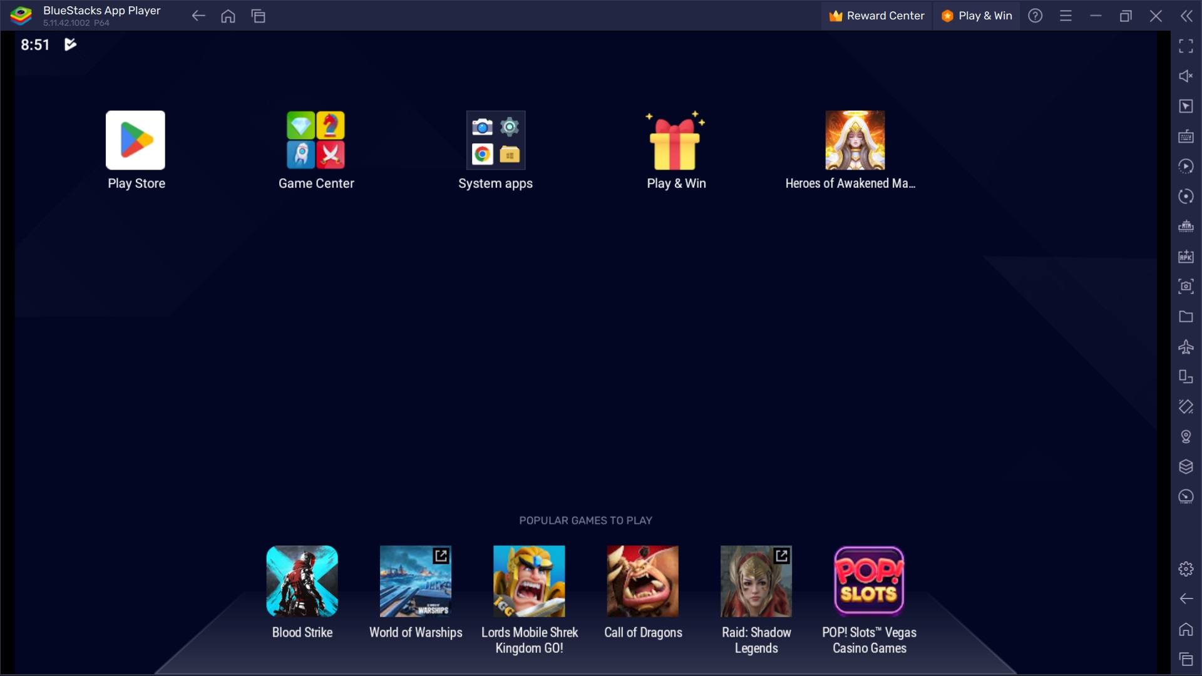This screenshot has height=676, width=1202.
Task: Rotate the screen orientation
Action: [x=1186, y=376]
